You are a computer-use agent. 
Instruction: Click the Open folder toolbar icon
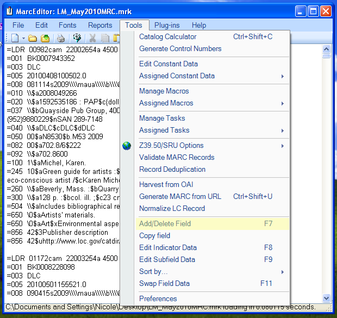pos(33,38)
